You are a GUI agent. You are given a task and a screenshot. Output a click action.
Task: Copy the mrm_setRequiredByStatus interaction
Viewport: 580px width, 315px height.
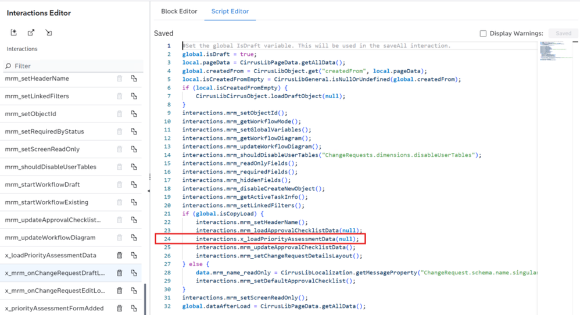point(134,131)
